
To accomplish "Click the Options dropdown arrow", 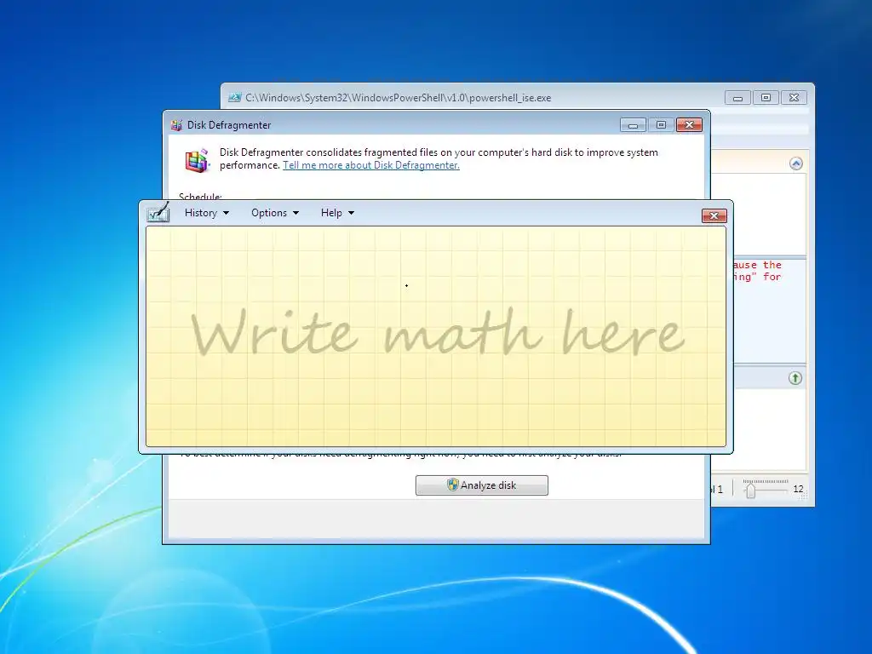I will [x=295, y=213].
